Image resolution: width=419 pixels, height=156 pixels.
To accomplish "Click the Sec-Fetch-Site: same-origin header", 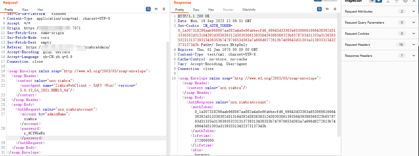I will pyautogui.click(x=36, y=33).
